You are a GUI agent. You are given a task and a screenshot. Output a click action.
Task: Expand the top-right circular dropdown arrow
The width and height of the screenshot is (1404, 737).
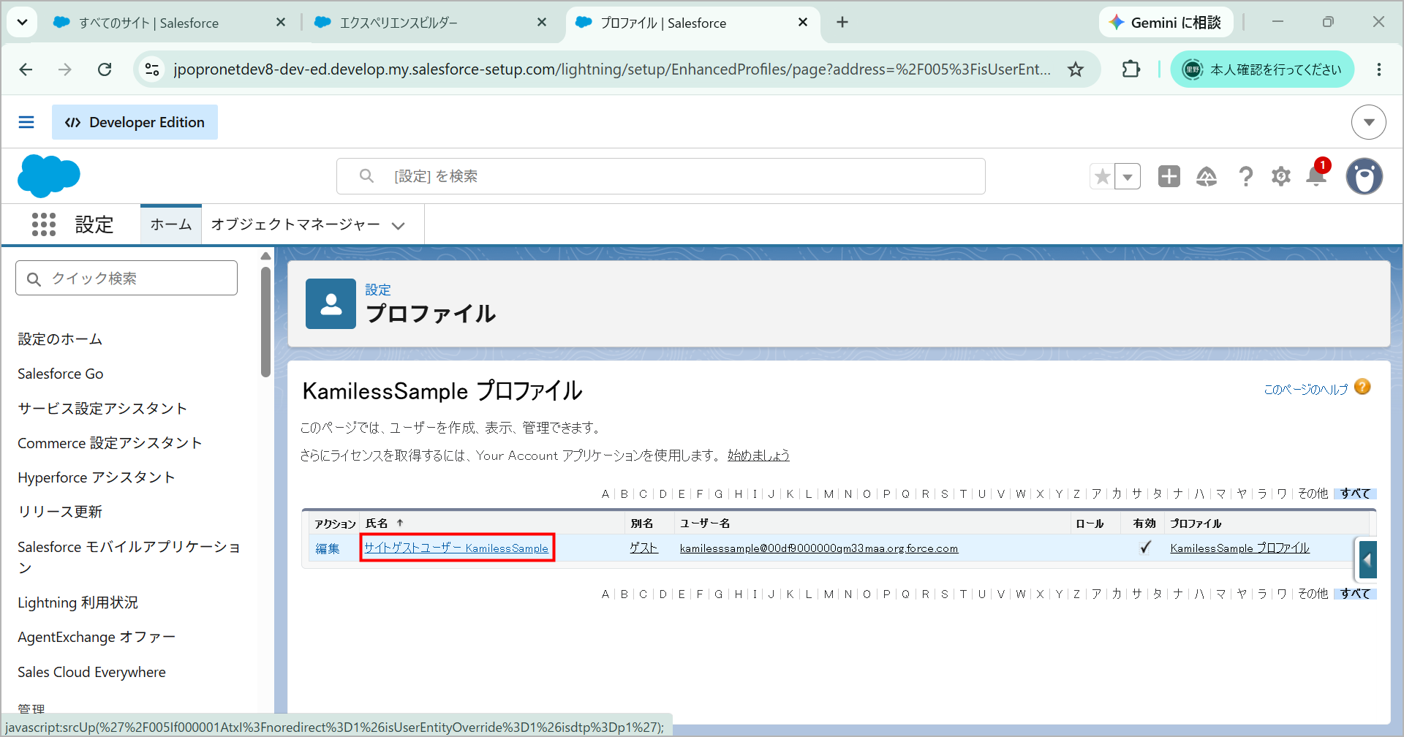pos(1368,122)
